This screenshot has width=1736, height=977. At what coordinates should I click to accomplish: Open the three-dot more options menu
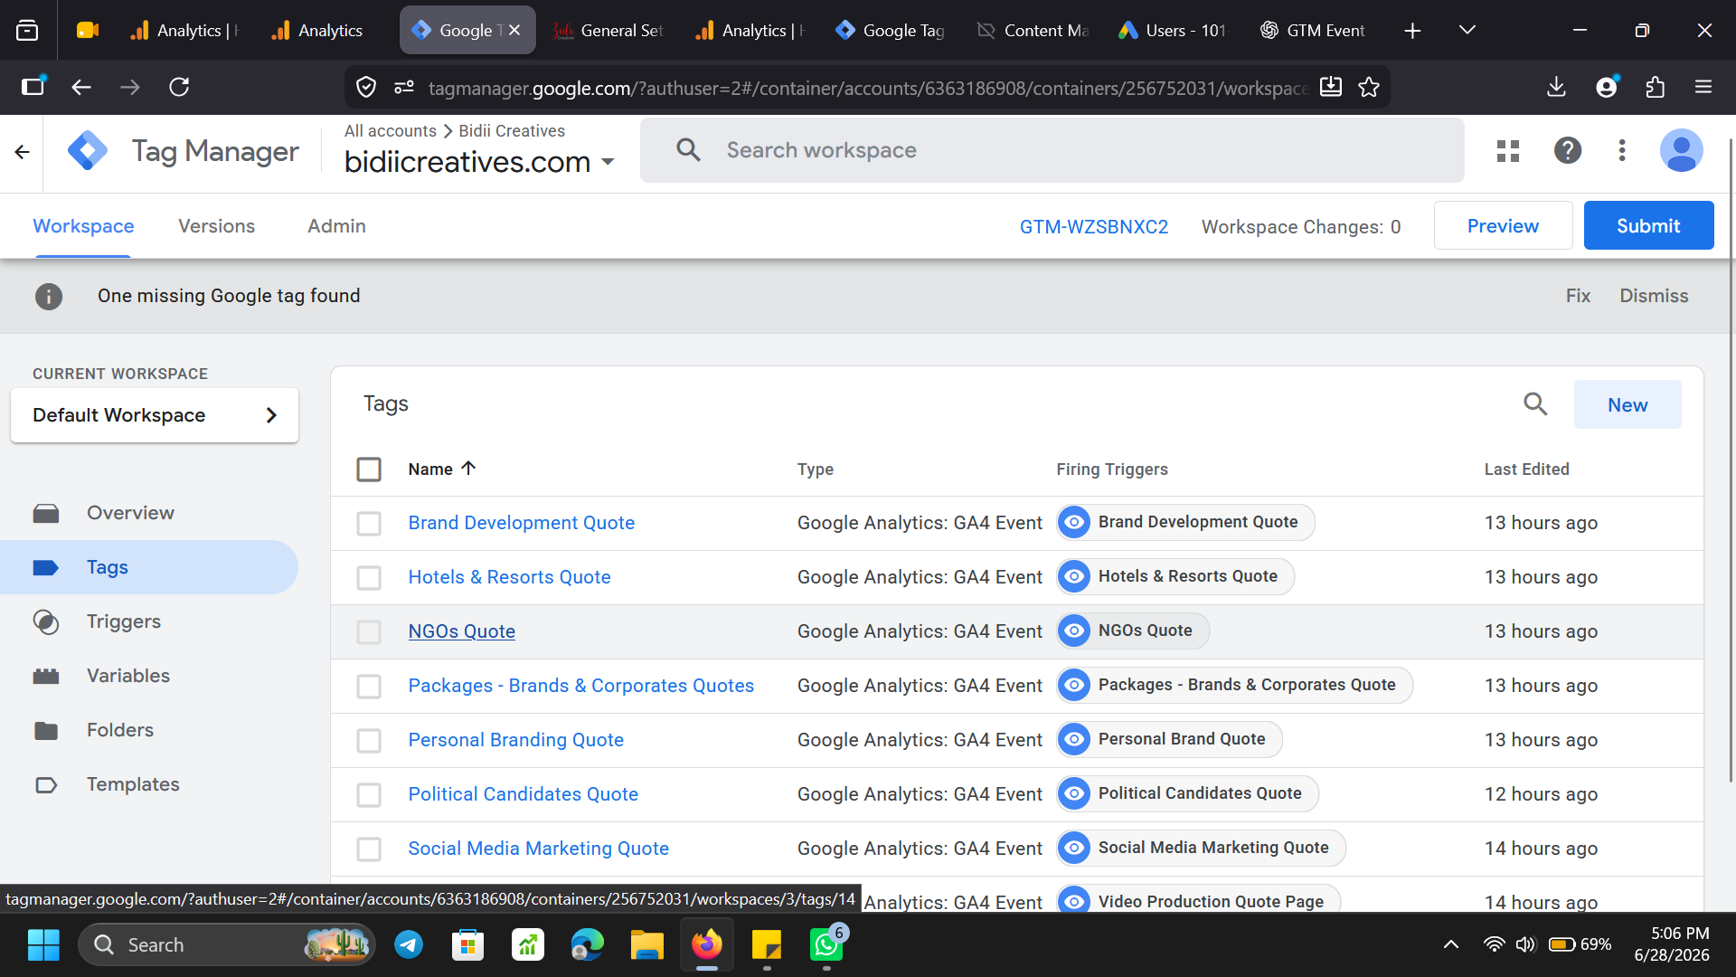1622,150
